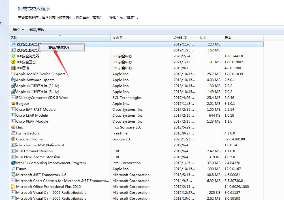Click version 10.0.2442.0
284x200 pixels.
click(x=234, y=56)
